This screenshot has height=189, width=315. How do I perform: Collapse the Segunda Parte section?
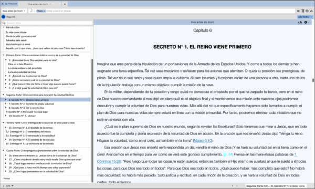coord(4,95)
